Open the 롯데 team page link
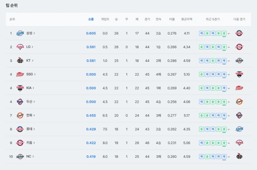This screenshot has width=257, height=170. point(31,129)
